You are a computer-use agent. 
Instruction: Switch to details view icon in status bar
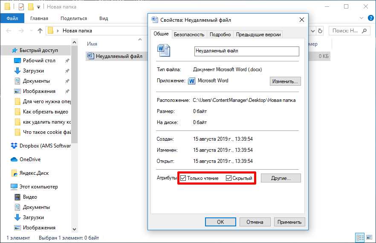tap(360, 238)
